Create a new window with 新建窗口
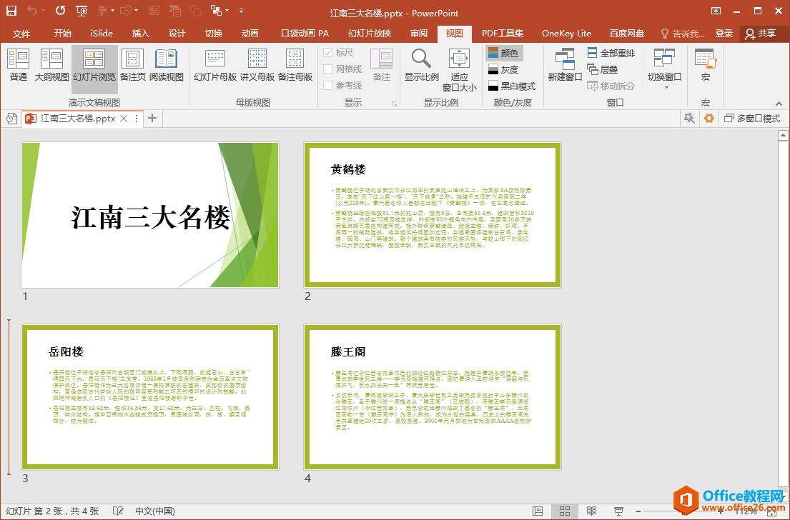The image size is (790, 520). (564, 68)
